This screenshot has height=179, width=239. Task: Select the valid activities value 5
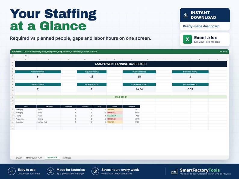pyautogui.click(x=38, y=77)
